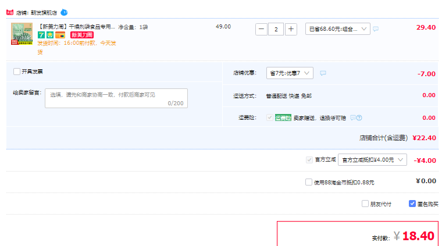Click the green shield guarantee badge
Viewport: 442px width, 246px height.
(50, 35)
